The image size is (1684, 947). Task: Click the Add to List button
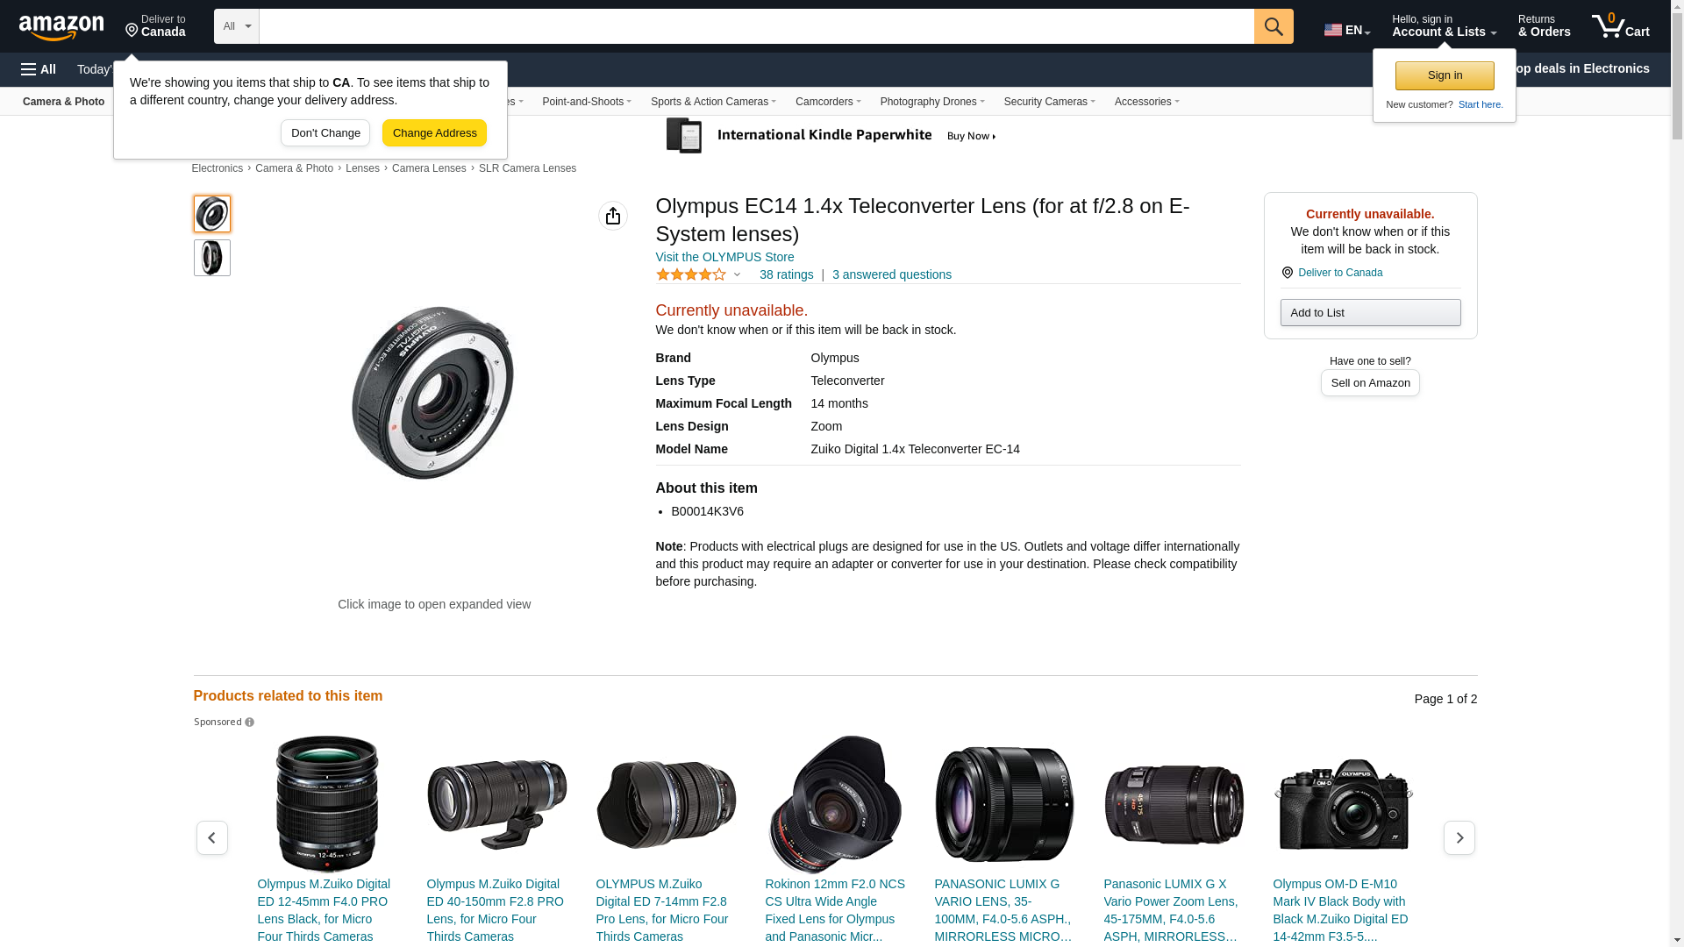point(1370,313)
